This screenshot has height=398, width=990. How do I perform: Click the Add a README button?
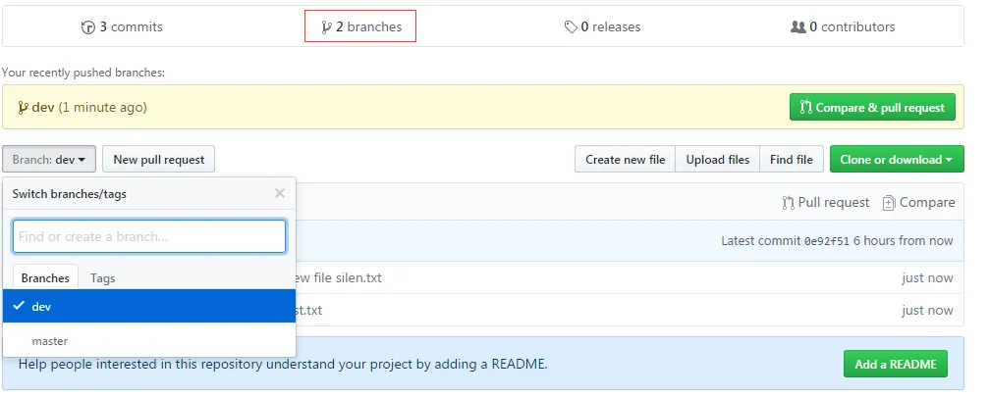tap(895, 365)
